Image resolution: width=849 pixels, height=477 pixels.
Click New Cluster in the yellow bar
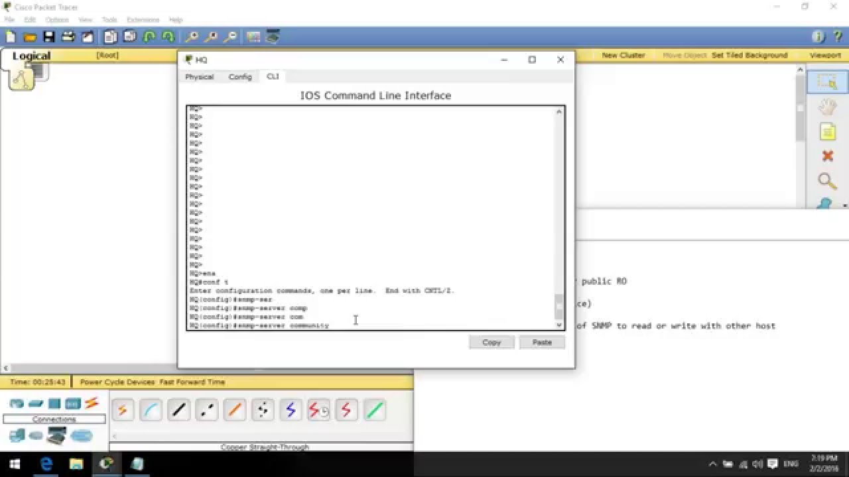click(x=623, y=56)
